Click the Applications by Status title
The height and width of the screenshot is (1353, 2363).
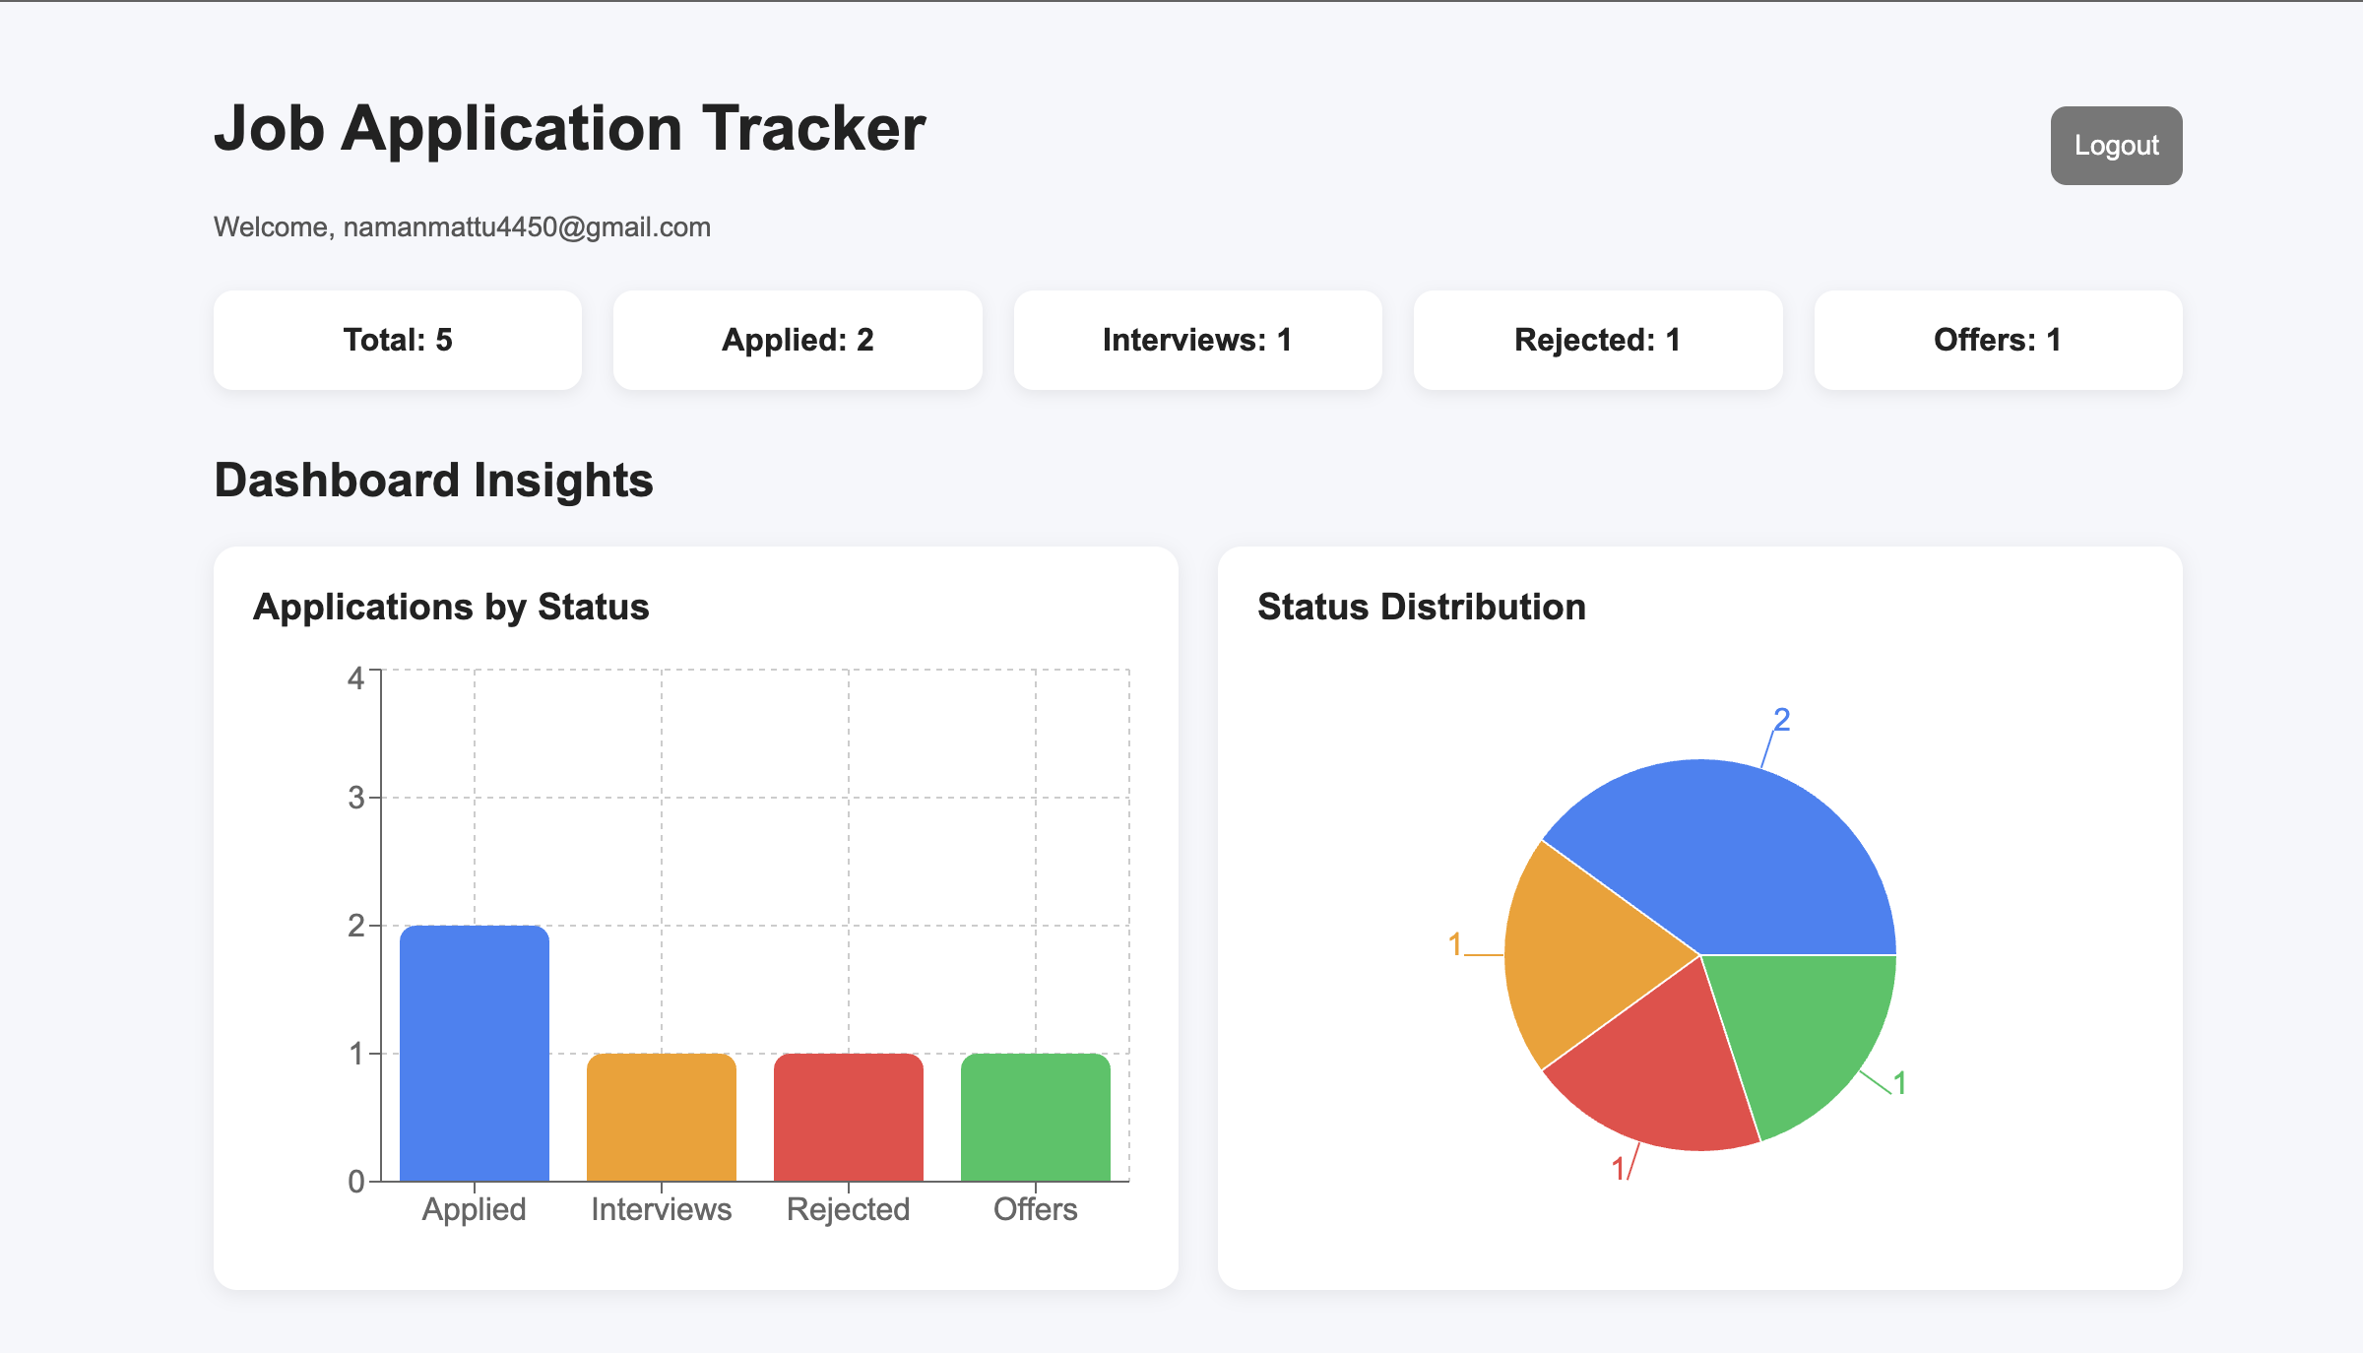click(x=451, y=607)
